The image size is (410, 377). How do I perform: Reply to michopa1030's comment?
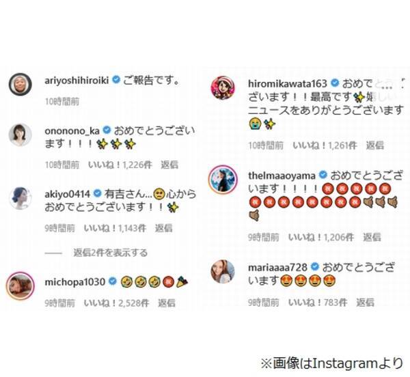(166, 303)
